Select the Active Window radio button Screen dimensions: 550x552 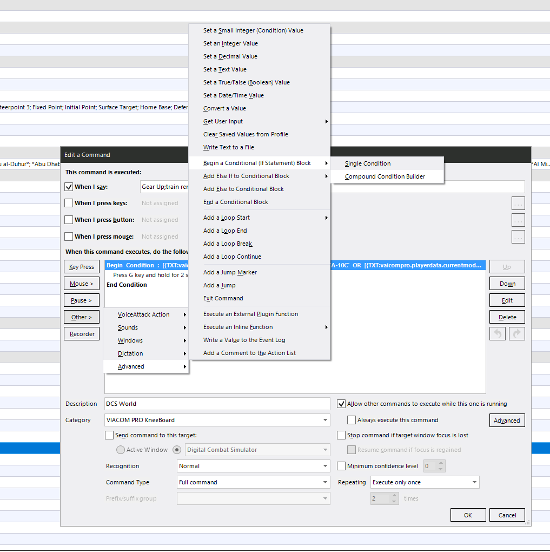click(x=121, y=450)
